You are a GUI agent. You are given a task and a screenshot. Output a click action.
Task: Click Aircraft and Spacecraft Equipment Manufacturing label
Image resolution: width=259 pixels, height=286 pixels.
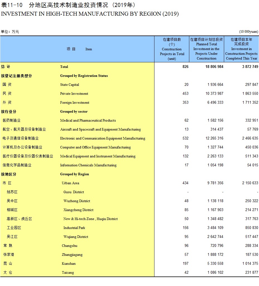pos(100,129)
